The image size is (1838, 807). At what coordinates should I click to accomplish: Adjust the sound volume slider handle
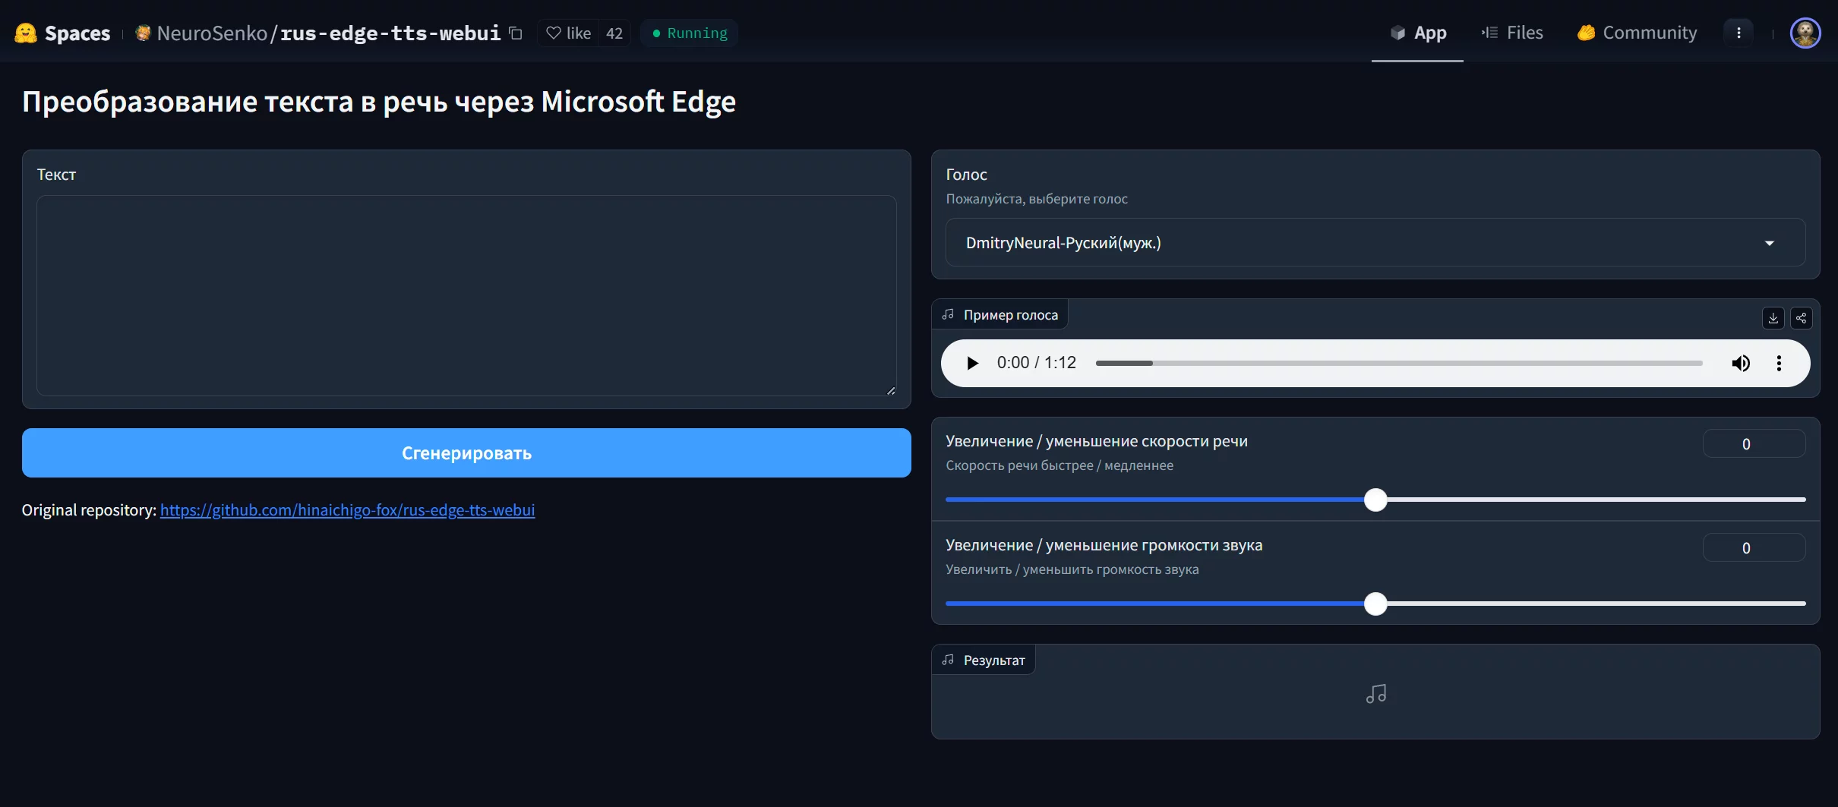click(x=1375, y=604)
